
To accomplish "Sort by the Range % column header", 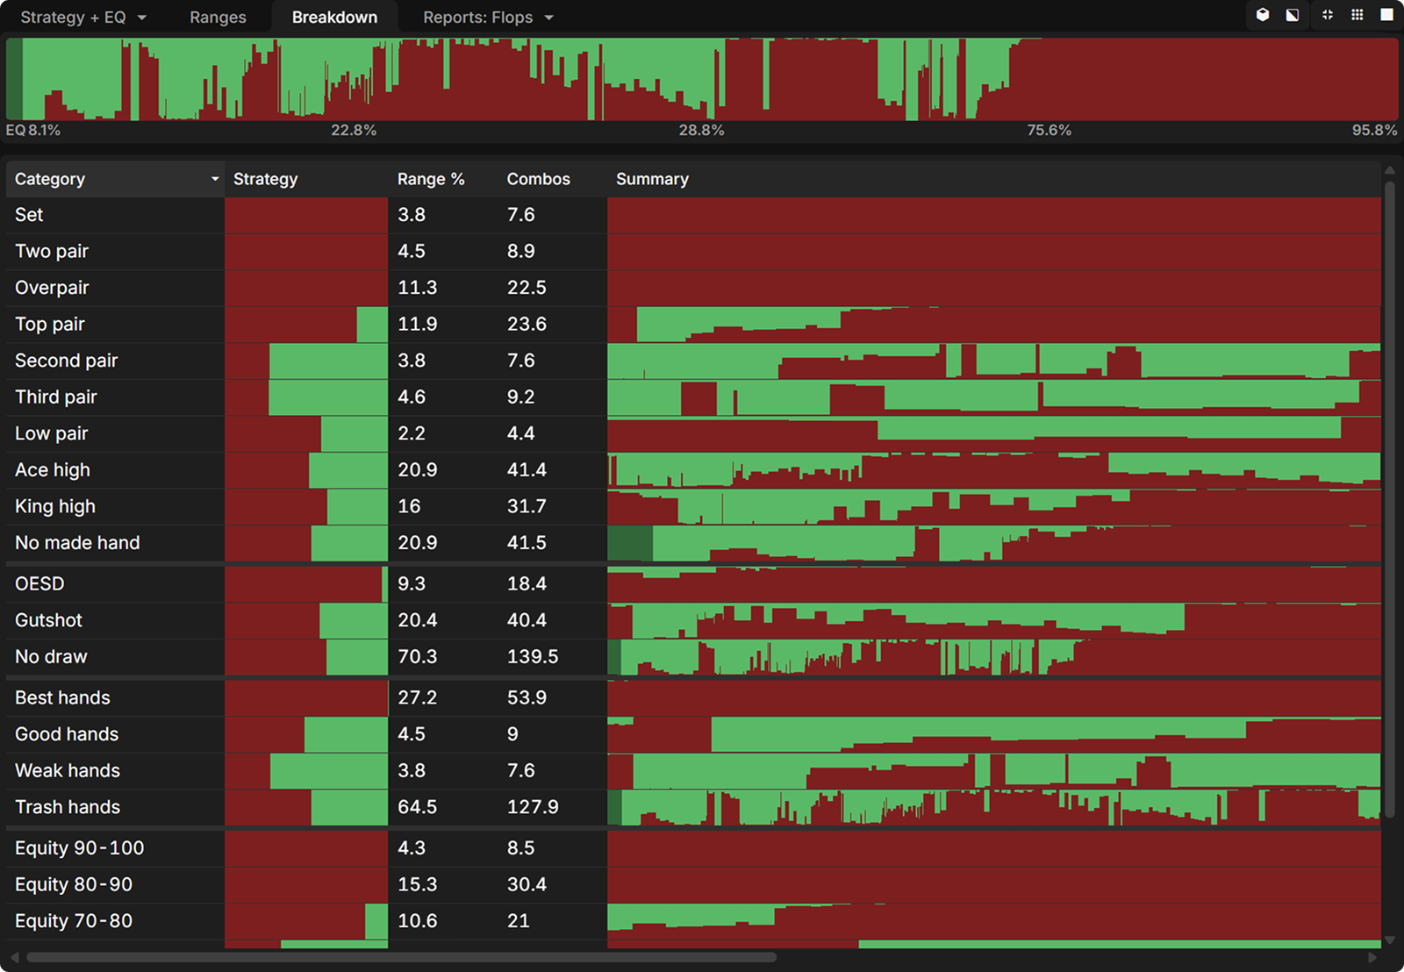I will point(430,179).
